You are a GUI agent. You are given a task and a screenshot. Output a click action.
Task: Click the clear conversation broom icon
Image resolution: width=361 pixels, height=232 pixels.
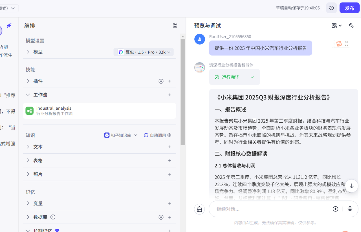pyautogui.click(x=199, y=209)
